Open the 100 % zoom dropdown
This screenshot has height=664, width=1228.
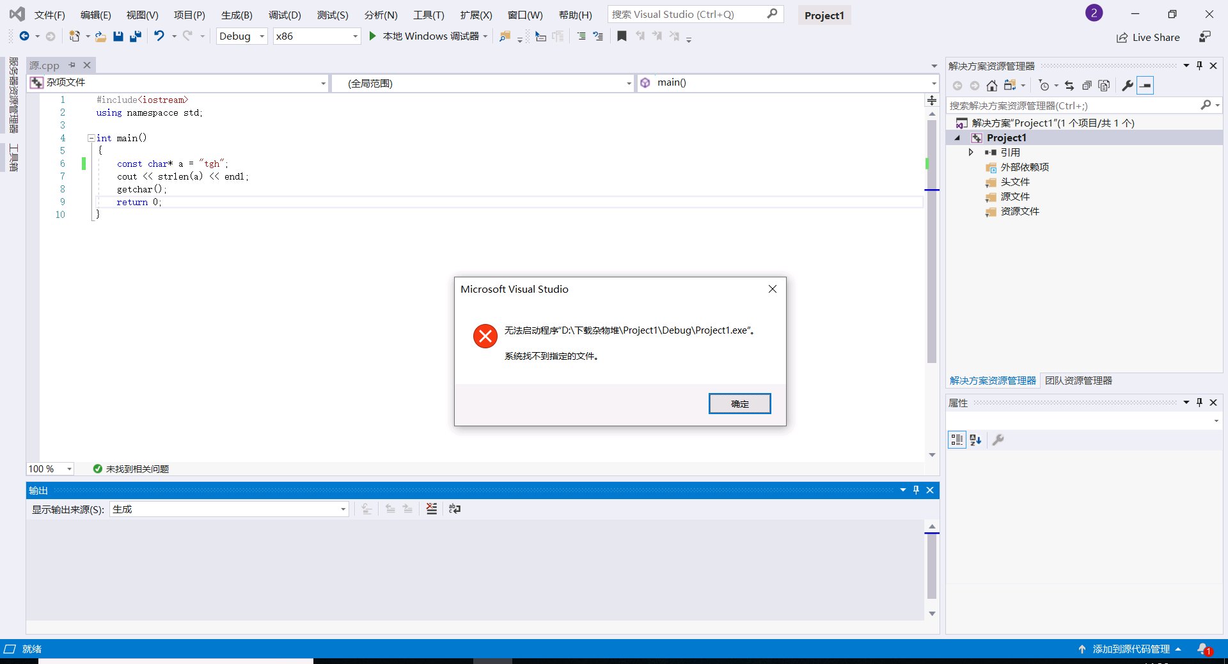(x=50, y=469)
